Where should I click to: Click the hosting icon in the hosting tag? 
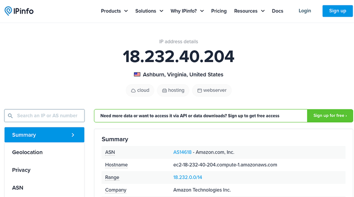(164, 90)
